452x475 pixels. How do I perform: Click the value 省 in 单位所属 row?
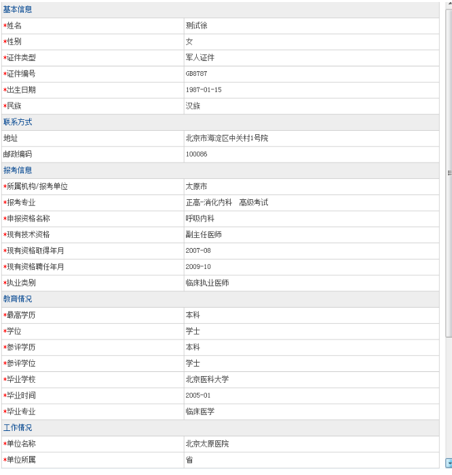point(189,460)
